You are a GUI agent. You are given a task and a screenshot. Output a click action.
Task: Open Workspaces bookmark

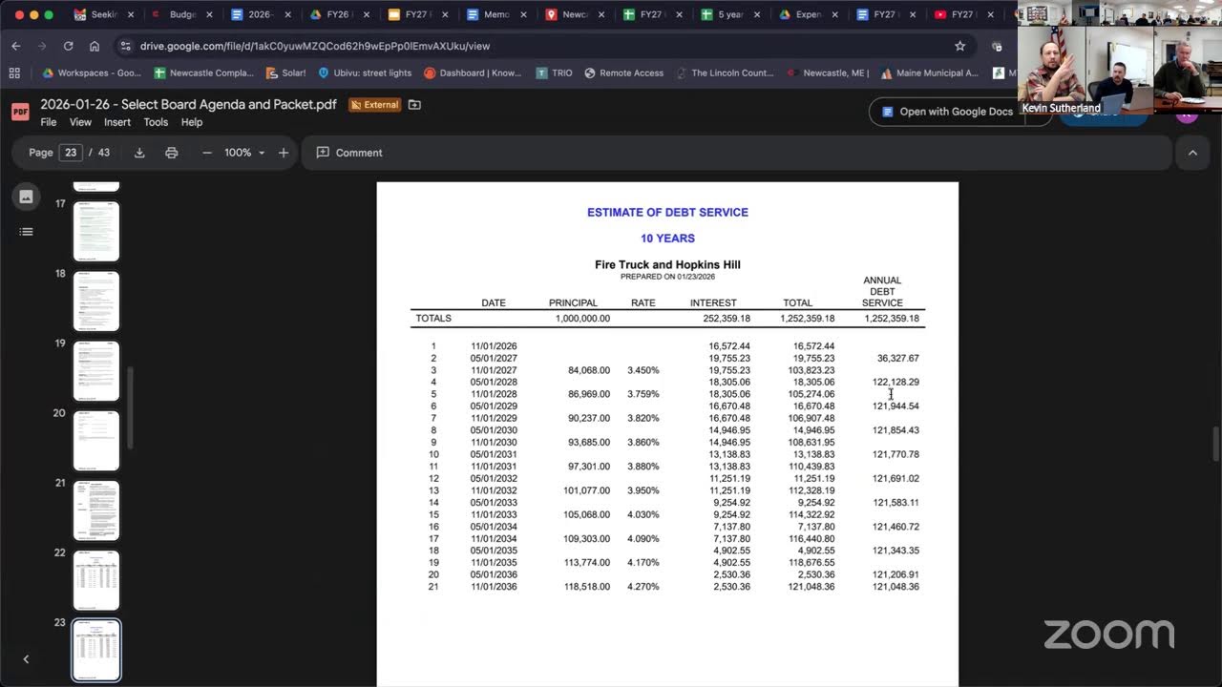(x=92, y=73)
